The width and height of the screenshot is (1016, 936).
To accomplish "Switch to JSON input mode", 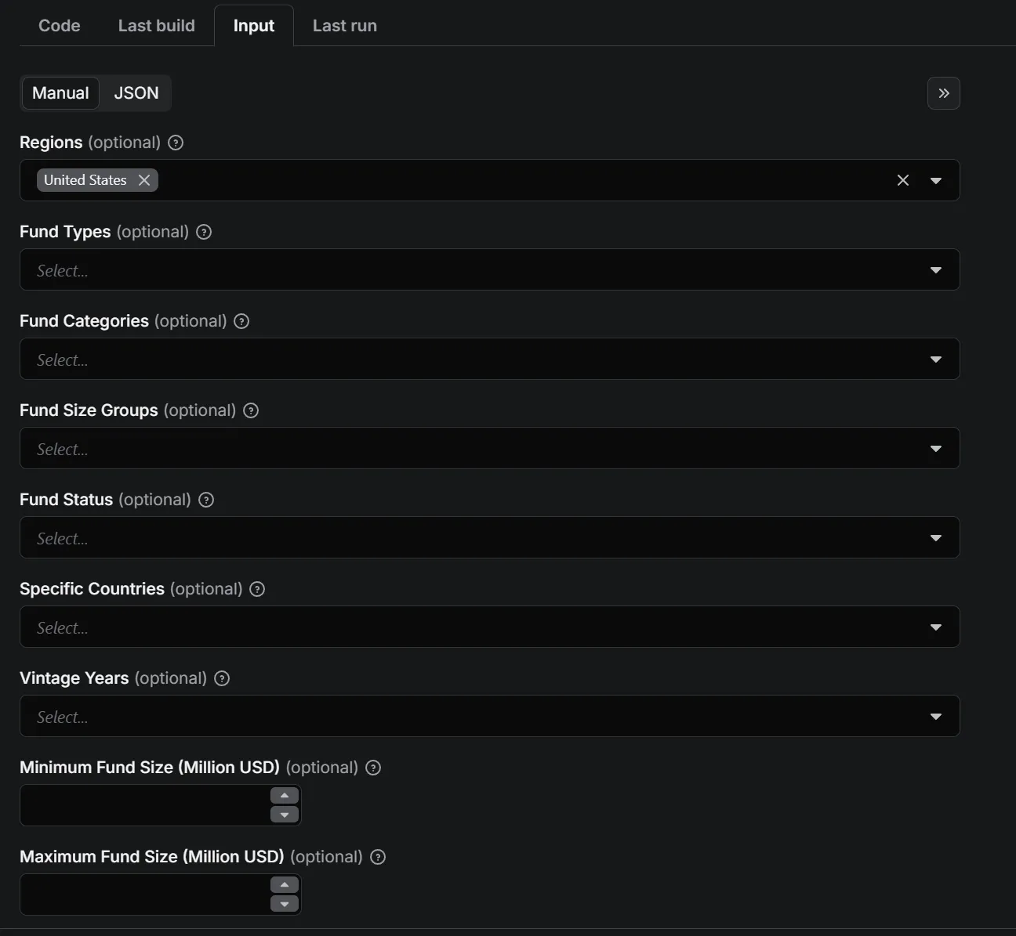I will point(136,92).
